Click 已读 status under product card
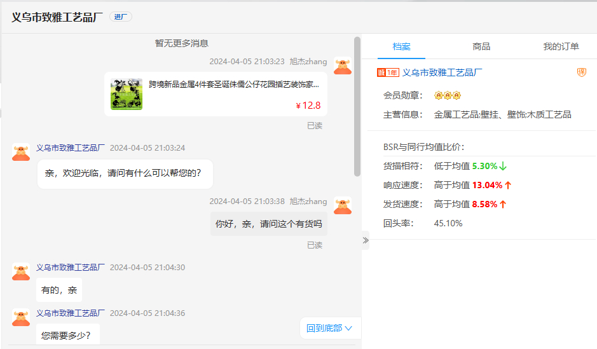The width and height of the screenshot is (597, 349). click(x=315, y=126)
